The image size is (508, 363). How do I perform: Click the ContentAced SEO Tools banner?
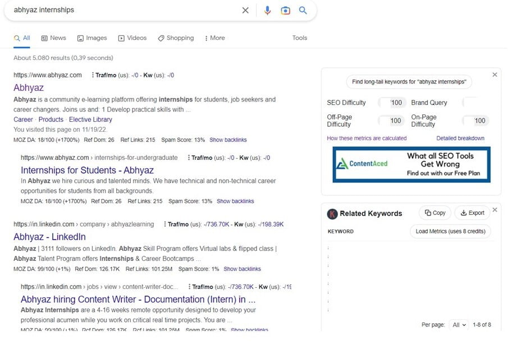(411, 164)
